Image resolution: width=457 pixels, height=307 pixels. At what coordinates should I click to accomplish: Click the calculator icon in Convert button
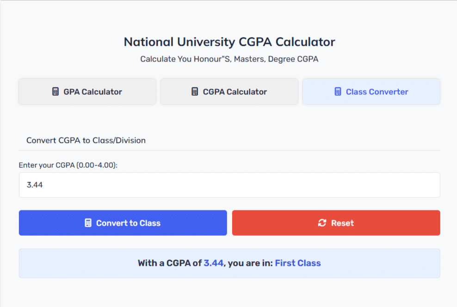tap(88, 223)
